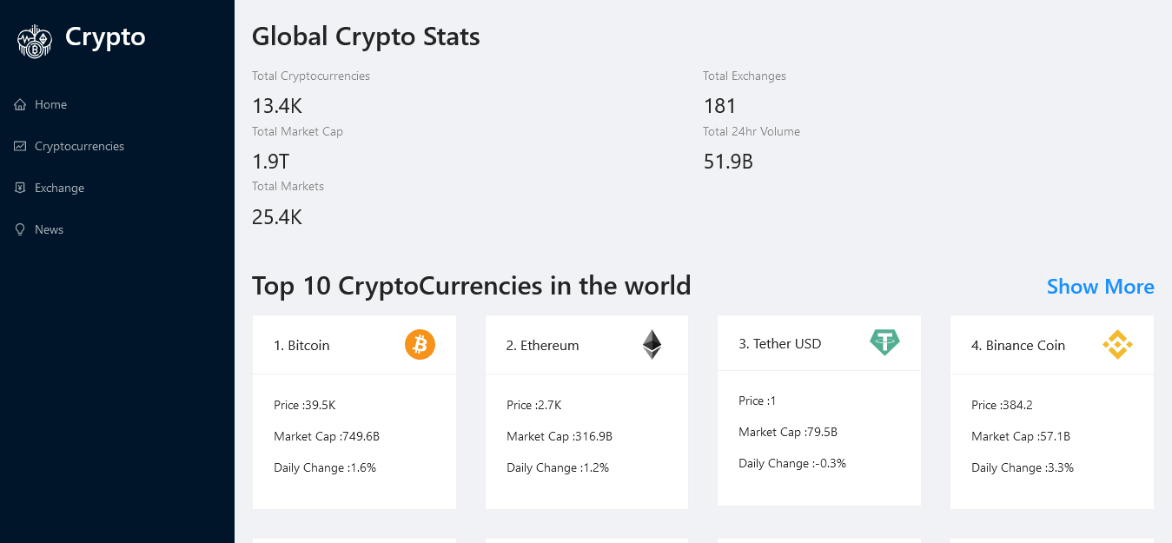The height and width of the screenshot is (543, 1172).
Task: Click Binance Coin Market Cap :57.1B
Action: 1021,436
